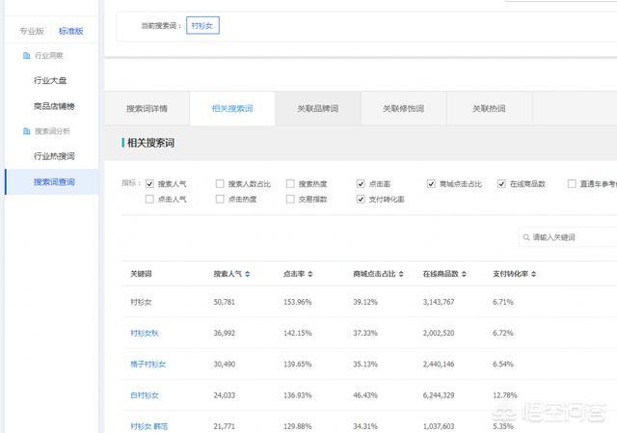
Task: Click the 30,490 search popularity value
Action: tap(225, 365)
